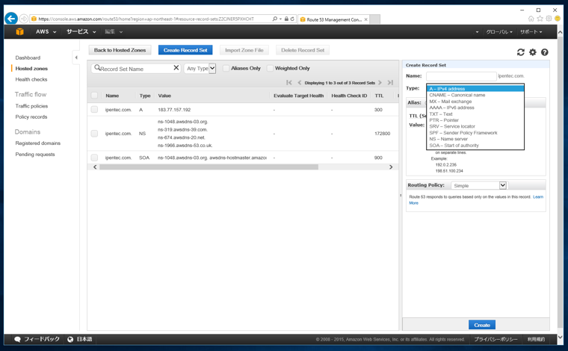568x351 pixels.
Task: Open Traffic policies in sidebar
Action: click(31, 106)
